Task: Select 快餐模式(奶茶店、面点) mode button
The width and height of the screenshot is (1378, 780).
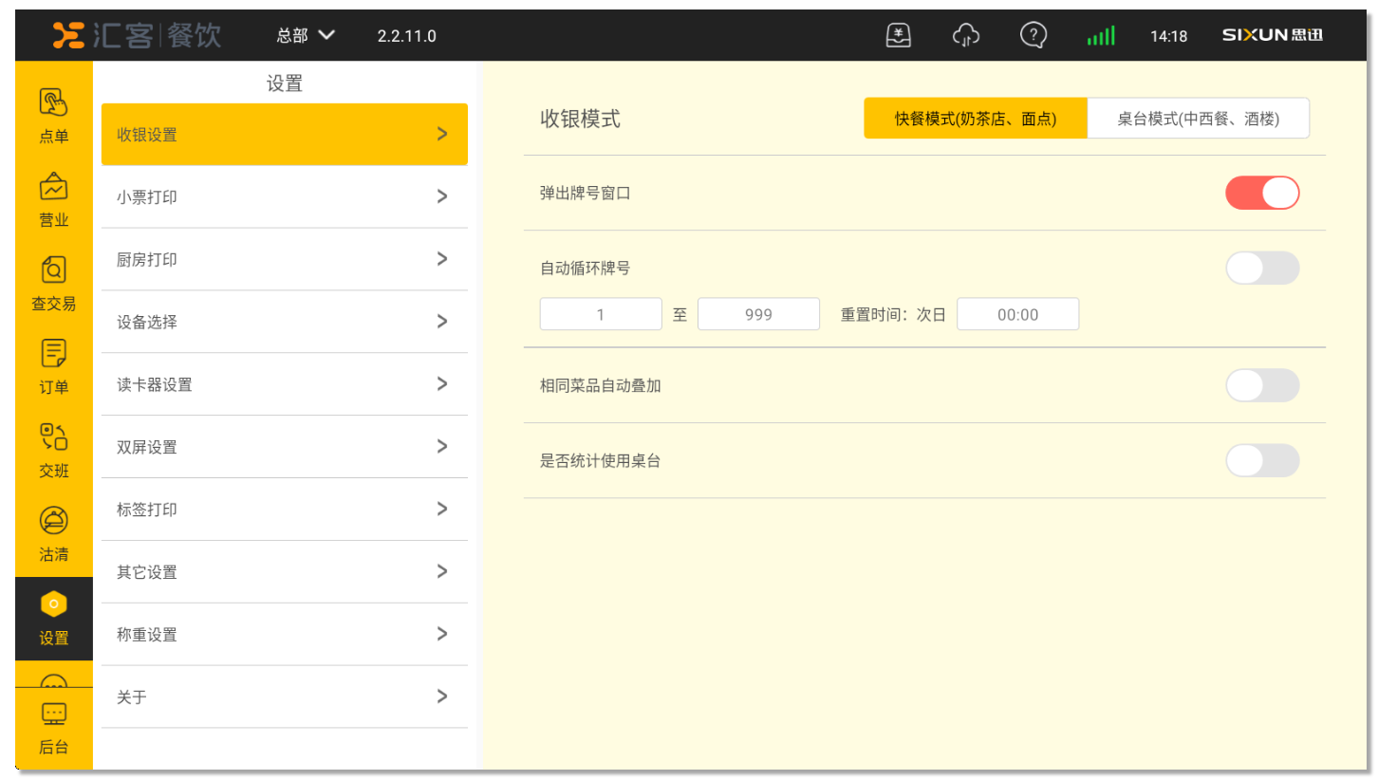Action: coord(975,119)
